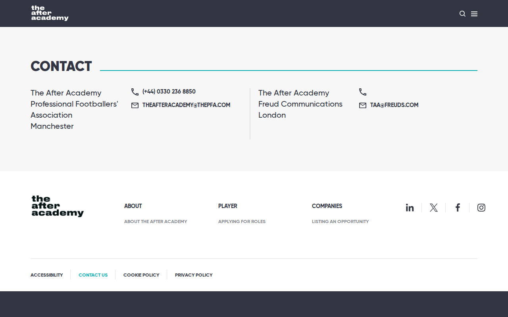Click the Manchester address line
This screenshot has width=508, height=317.
pos(52,126)
